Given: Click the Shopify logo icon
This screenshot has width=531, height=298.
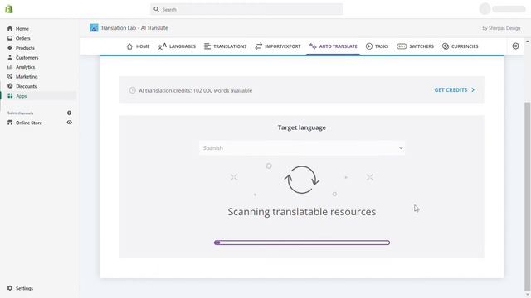Looking at the screenshot, I should point(9,9).
